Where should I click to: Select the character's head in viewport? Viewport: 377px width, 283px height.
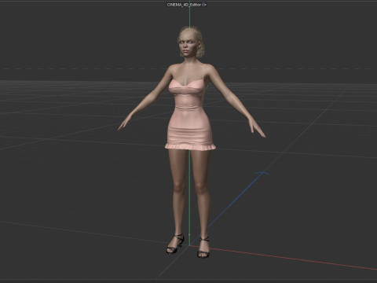(189, 43)
